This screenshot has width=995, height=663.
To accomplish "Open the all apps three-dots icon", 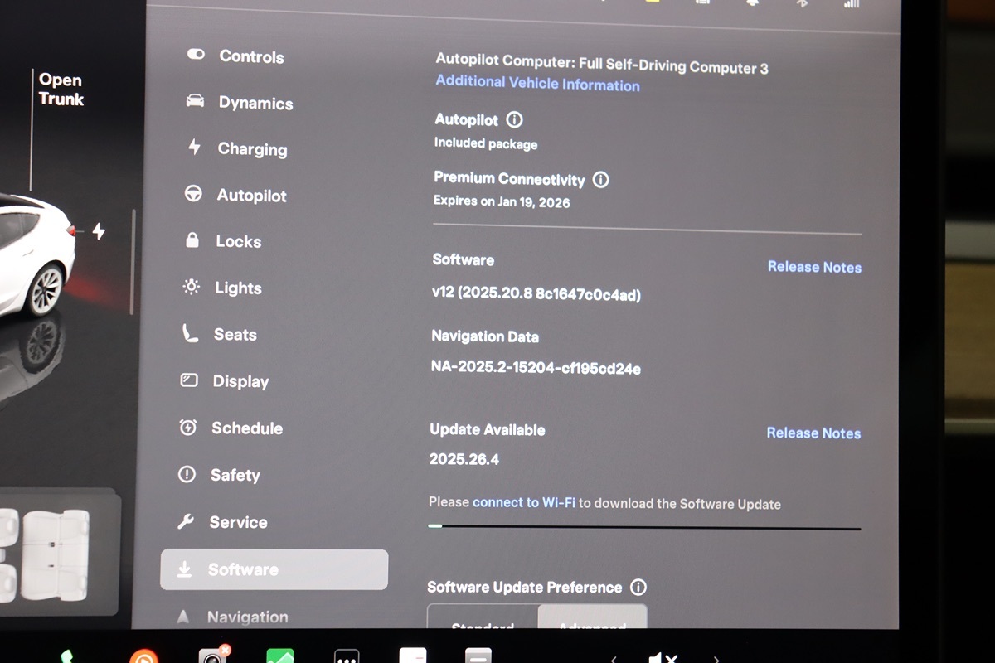I will click(347, 656).
